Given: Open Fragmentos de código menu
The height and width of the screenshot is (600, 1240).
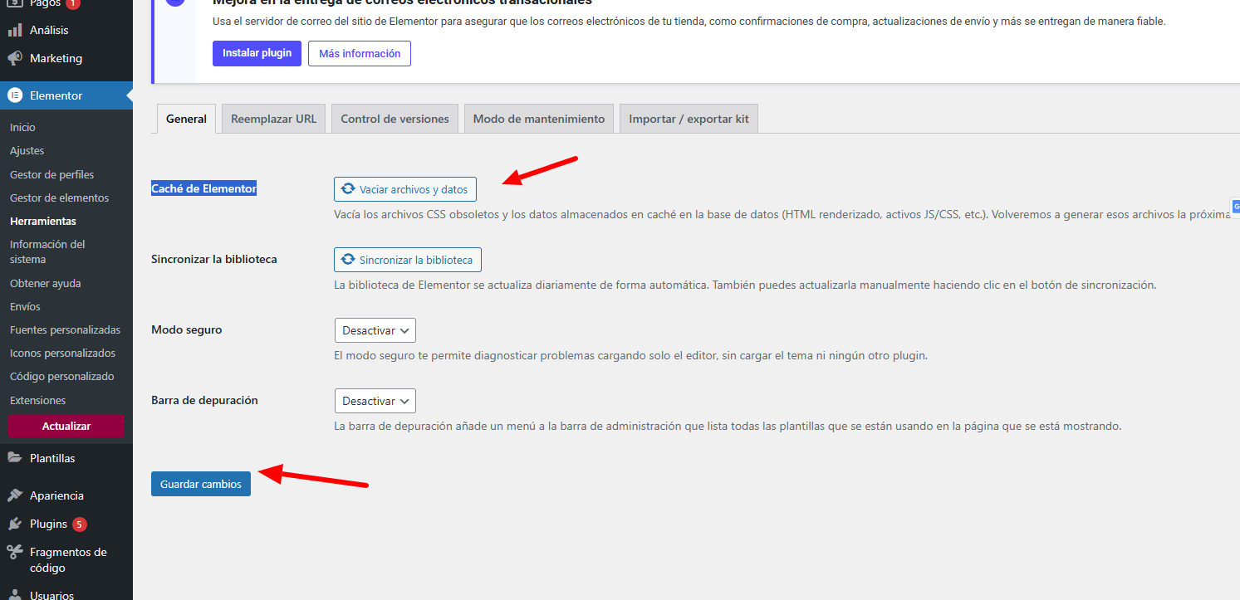Looking at the screenshot, I should coord(66,560).
